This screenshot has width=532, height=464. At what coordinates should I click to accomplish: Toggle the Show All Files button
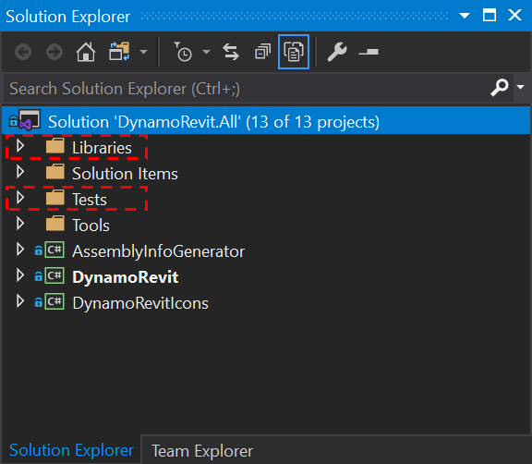click(294, 52)
